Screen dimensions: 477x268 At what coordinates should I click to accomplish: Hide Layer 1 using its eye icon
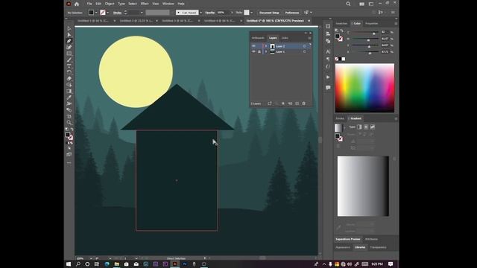[253, 51]
